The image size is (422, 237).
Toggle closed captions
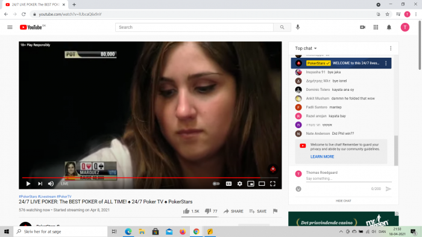pyautogui.click(x=228, y=183)
